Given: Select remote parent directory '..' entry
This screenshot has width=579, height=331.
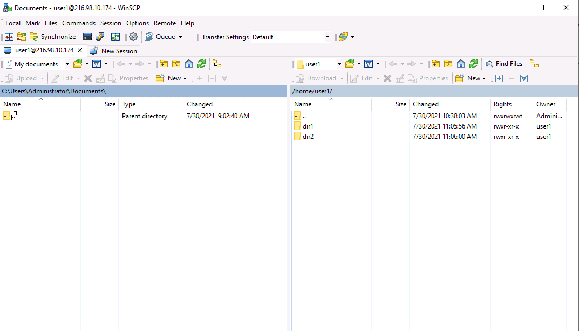Looking at the screenshot, I should coord(300,116).
